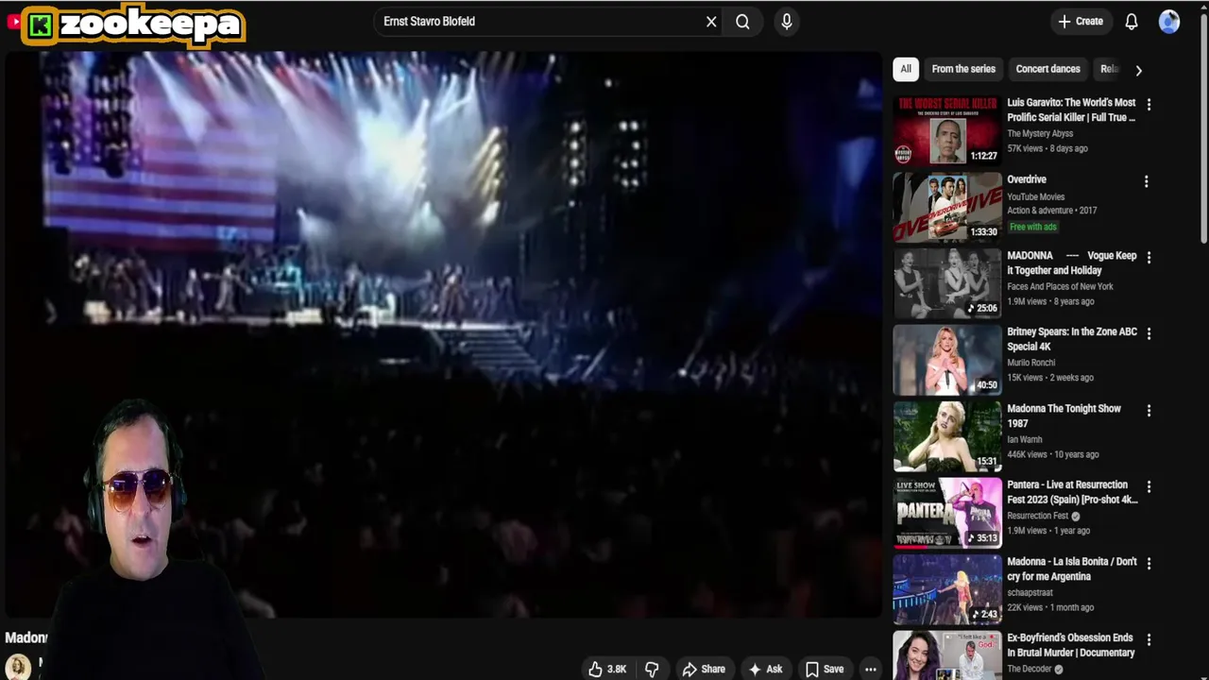Go to Murilo Ronchi channel

pyautogui.click(x=1030, y=363)
